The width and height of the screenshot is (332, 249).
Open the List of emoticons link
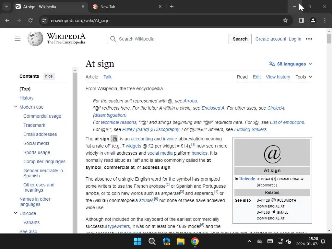pyautogui.click(x=287, y=122)
